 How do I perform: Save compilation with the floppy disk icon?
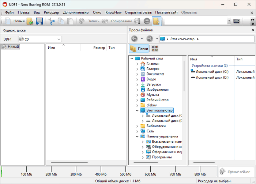pyautogui.click(x=39, y=21)
